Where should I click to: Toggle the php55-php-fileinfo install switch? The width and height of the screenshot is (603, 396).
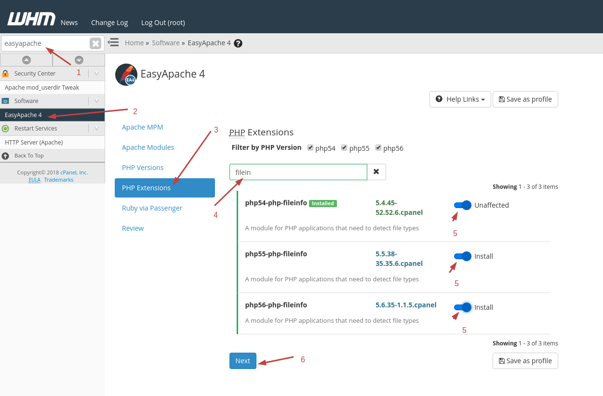pyautogui.click(x=462, y=256)
